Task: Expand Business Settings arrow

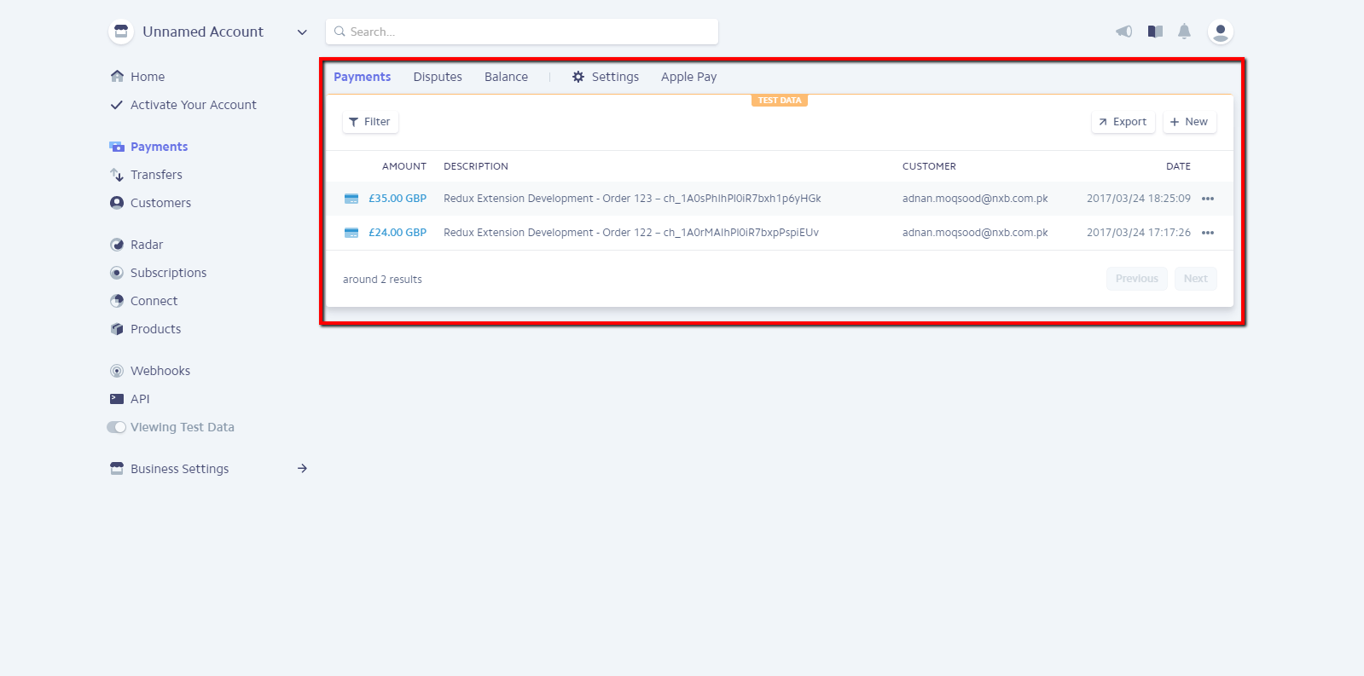Action: [x=302, y=469]
